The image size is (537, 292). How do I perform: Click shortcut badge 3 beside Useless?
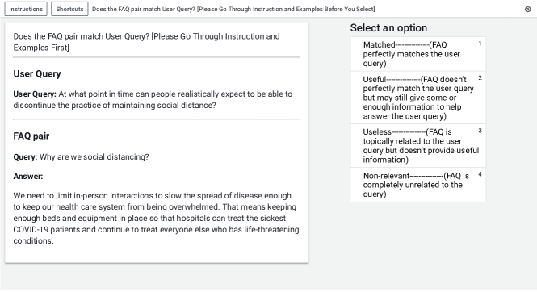pos(480,131)
